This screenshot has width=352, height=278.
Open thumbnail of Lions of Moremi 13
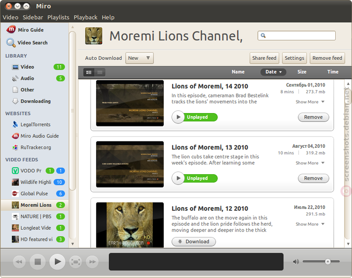pyautogui.click(x=130, y=164)
